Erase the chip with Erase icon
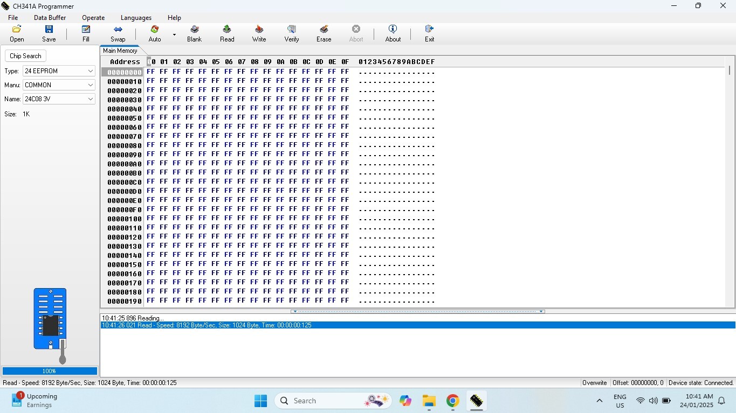The image size is (736, 413). click(324, 33)
